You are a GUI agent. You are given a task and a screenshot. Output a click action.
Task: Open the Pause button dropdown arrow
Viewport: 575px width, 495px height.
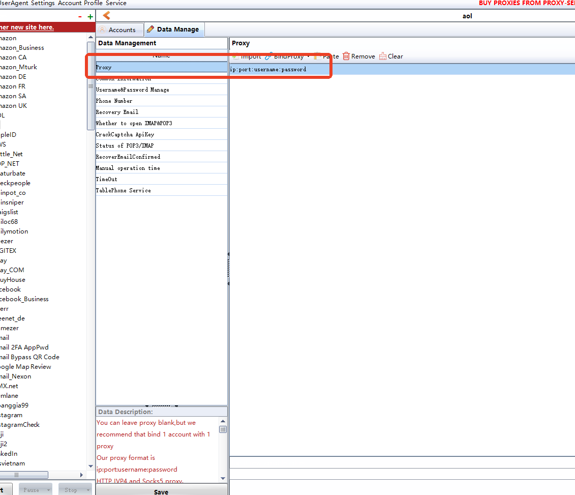coord(48,490)
